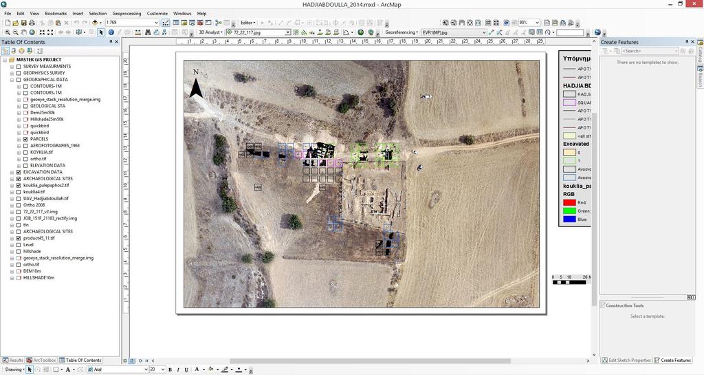
Task: Open the 3D Analyst menu button
Action: (x=210, y=32)
